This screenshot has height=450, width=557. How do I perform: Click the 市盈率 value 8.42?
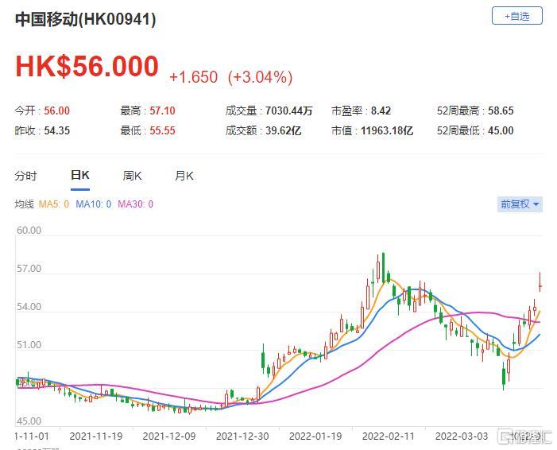[381, 111]
